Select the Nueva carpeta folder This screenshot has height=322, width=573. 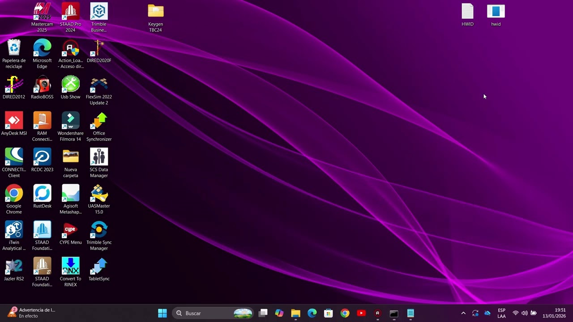pyautogui.click(x=70, y=163)
